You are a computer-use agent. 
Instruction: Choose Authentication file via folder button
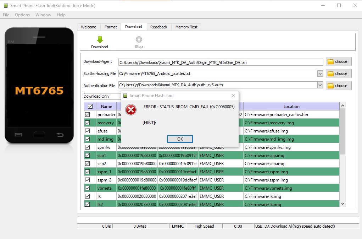coord(338,86)
